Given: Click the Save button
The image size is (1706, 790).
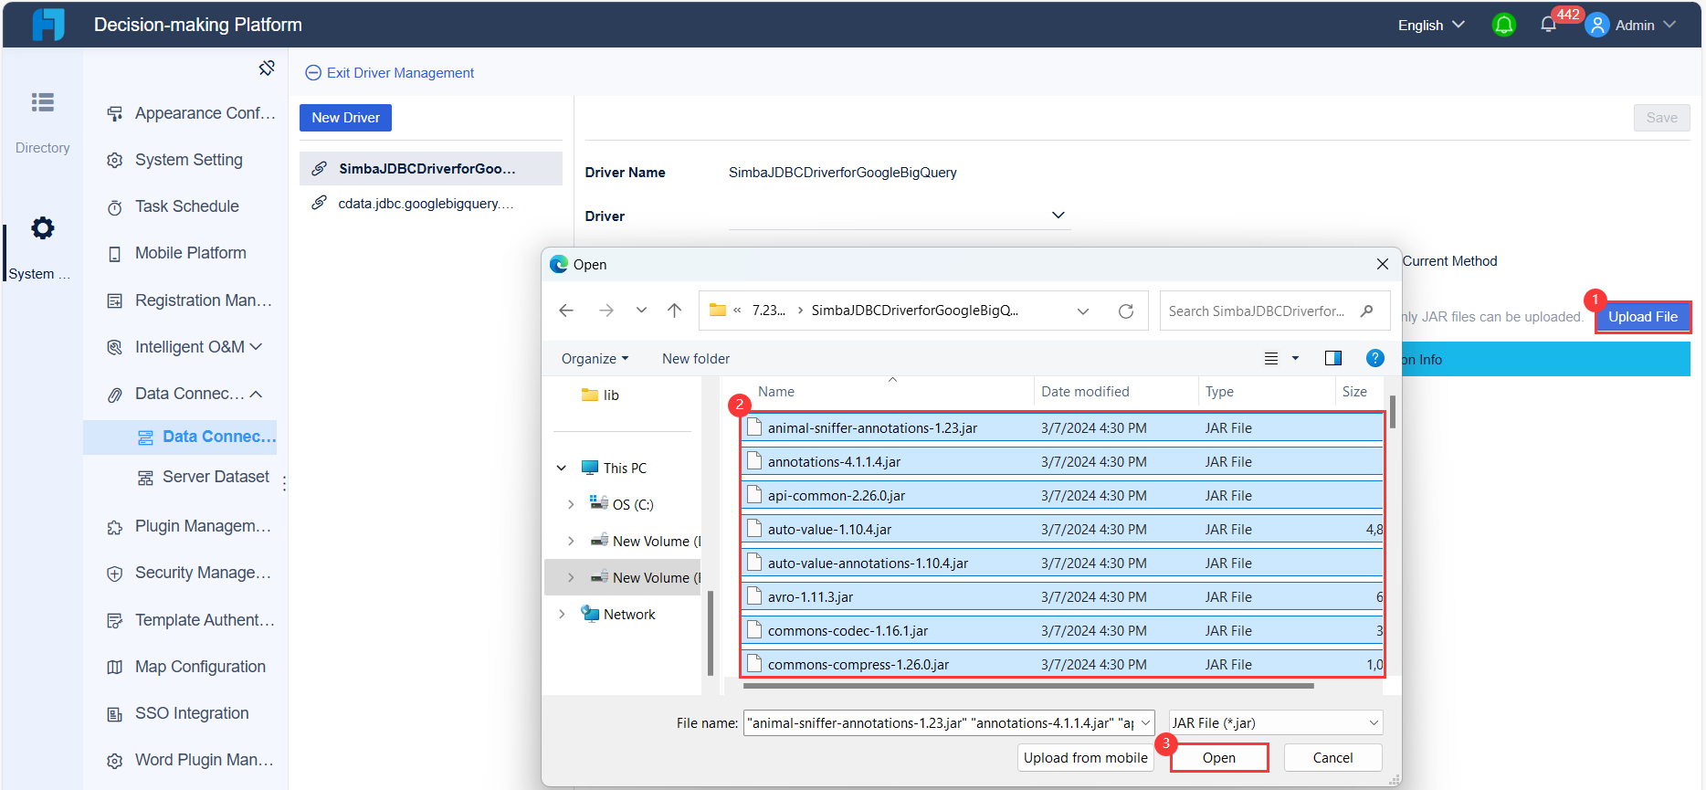Looking at the screenshot, I should pyautogui.click(x=1661, y=117).
